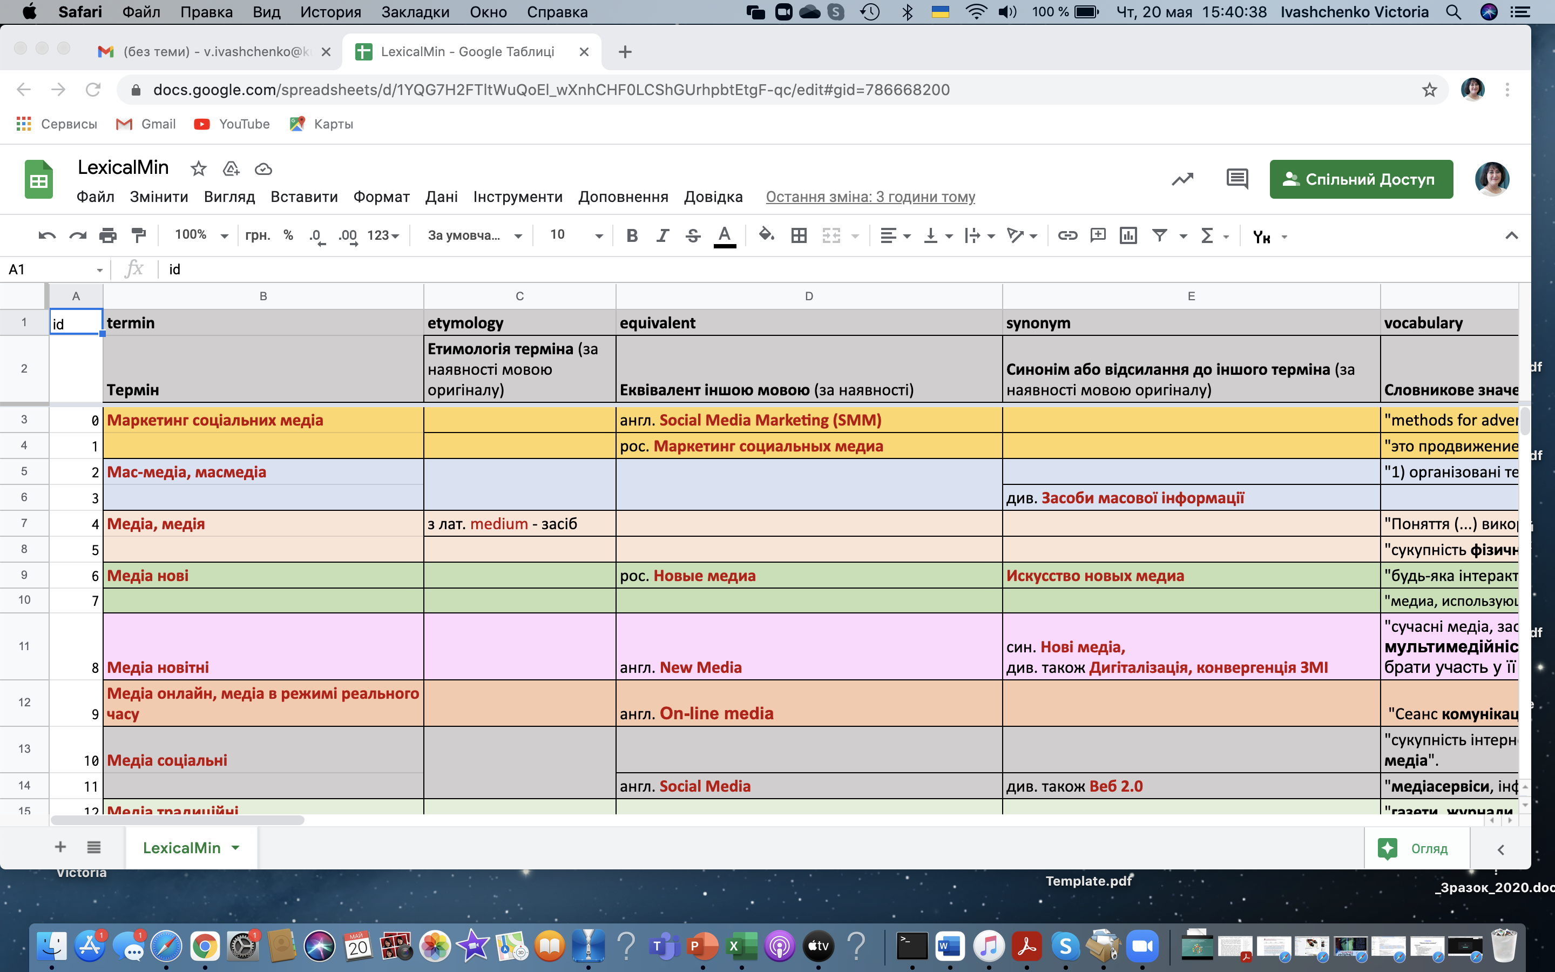Image resolution: width=1555 pixels, height=972 pixels.
Task: Open the last edit history link
Action: [x=870, y=197]
